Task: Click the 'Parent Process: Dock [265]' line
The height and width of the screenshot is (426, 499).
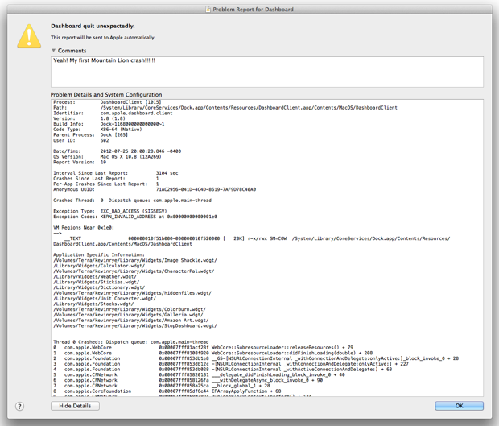Action: [x=91, y=134]
